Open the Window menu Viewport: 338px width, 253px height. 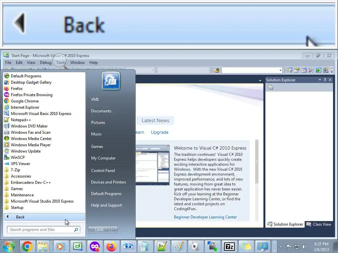pos(77,62)
